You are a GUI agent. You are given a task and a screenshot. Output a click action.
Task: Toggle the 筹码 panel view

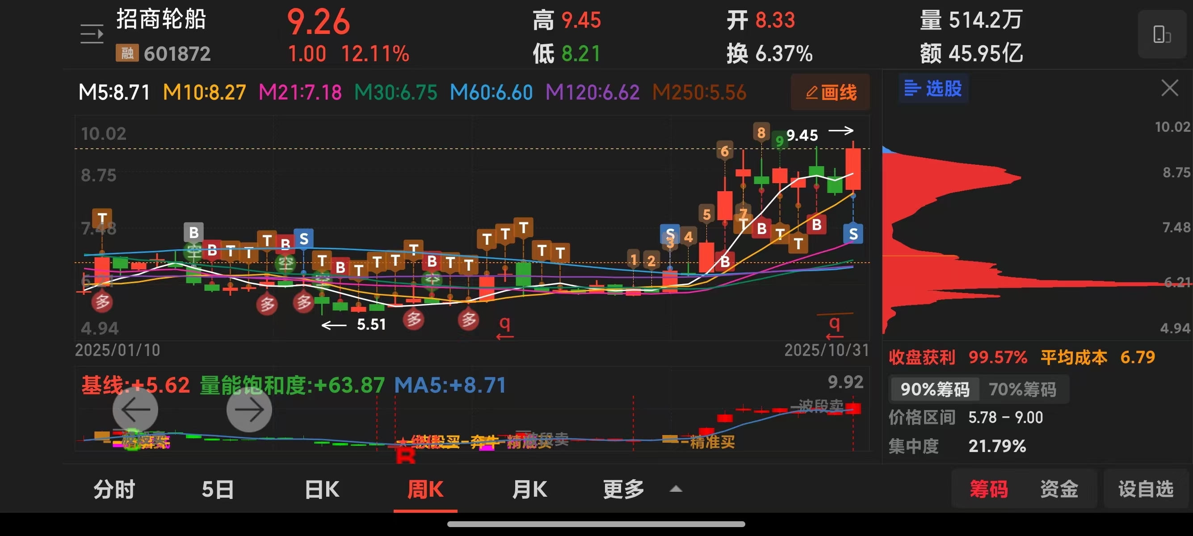(989, 489)
